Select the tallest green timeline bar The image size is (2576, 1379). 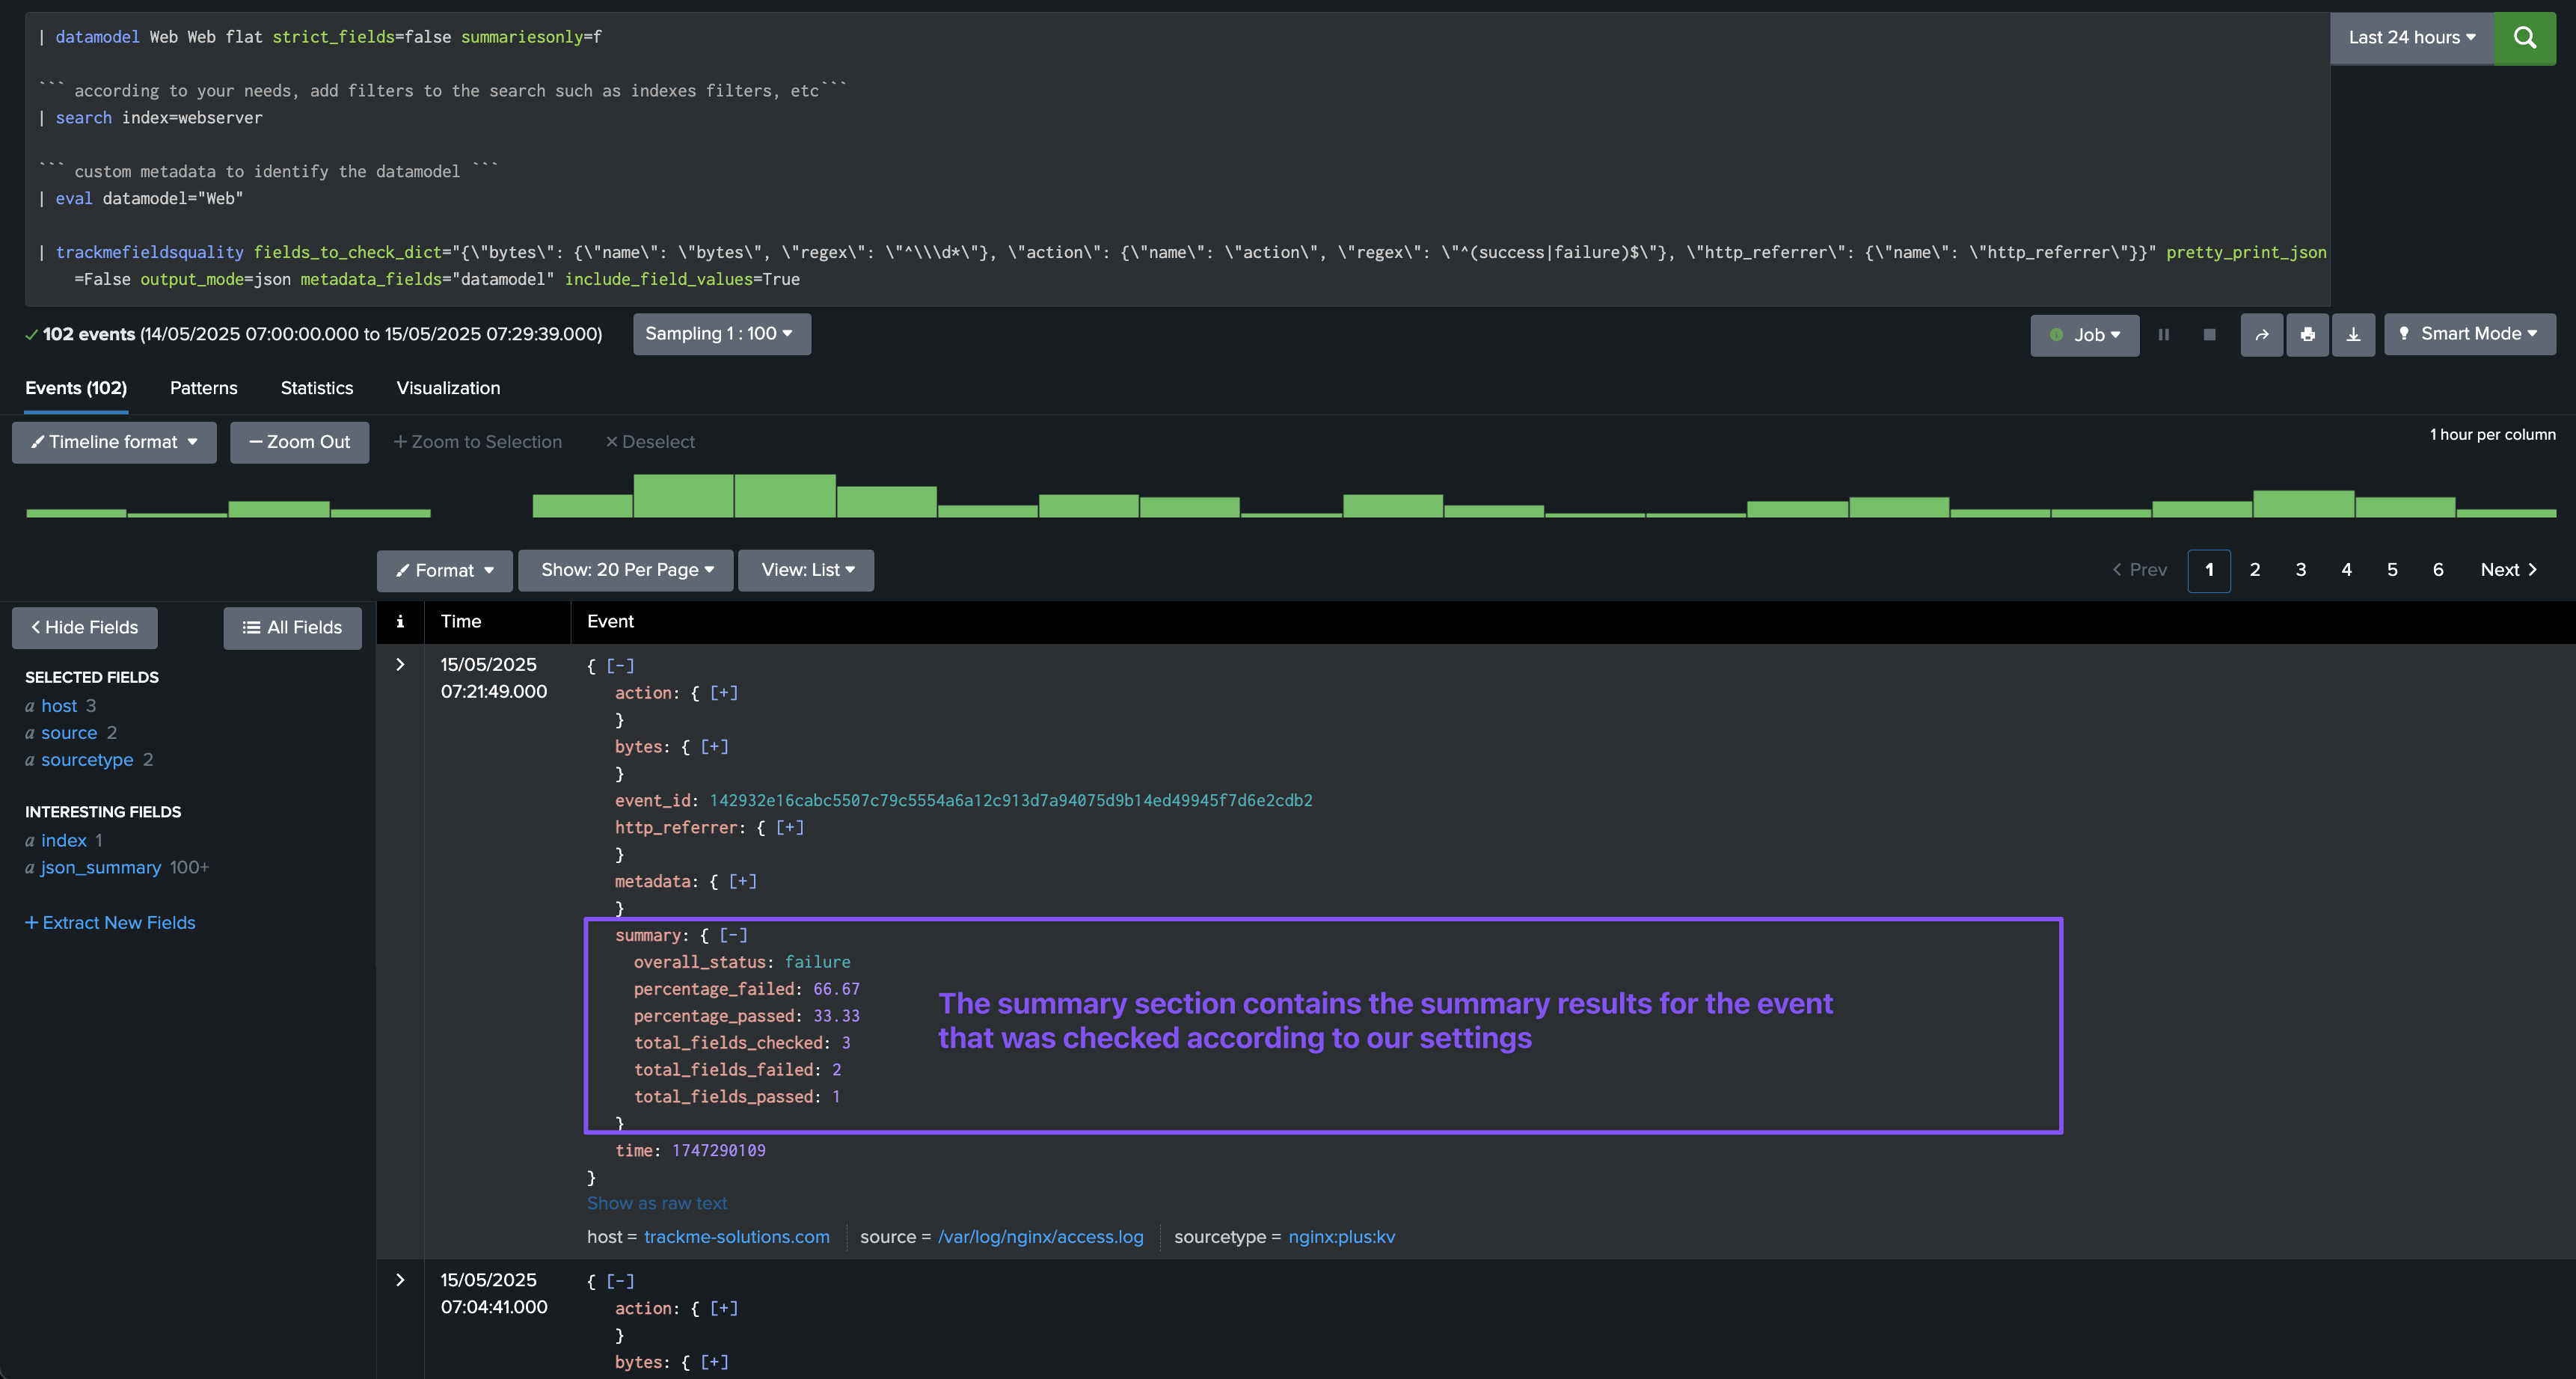click(x=683, y=496)
